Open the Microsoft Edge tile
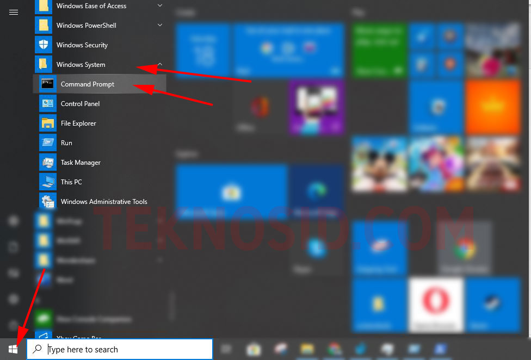This screenshot has width=531, height=360. click(317, 191)
